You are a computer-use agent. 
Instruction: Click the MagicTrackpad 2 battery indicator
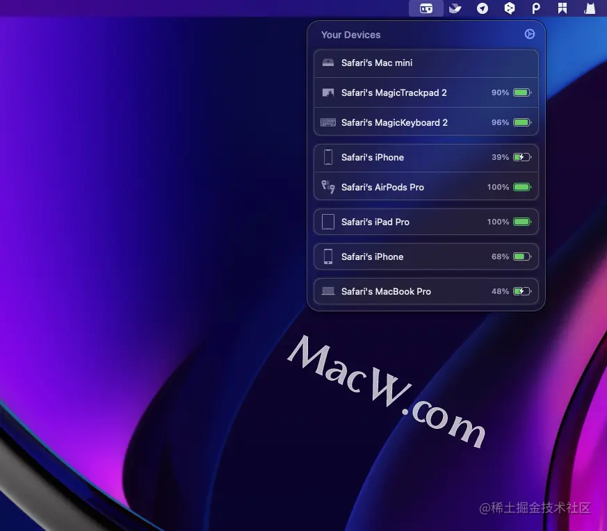pyautogui.click(x=522, y=92)
